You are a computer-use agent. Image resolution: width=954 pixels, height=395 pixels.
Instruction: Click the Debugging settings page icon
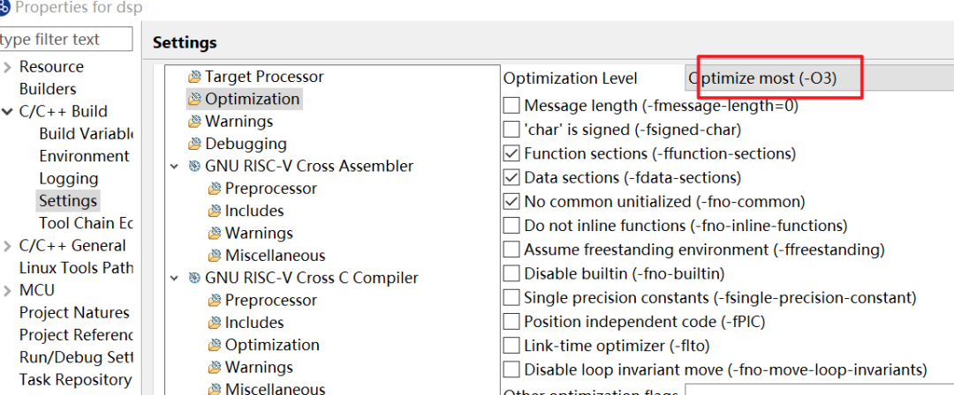tap(194, 145)
